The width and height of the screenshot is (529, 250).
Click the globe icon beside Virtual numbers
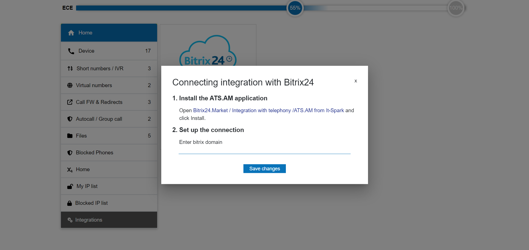coord(70,85)
